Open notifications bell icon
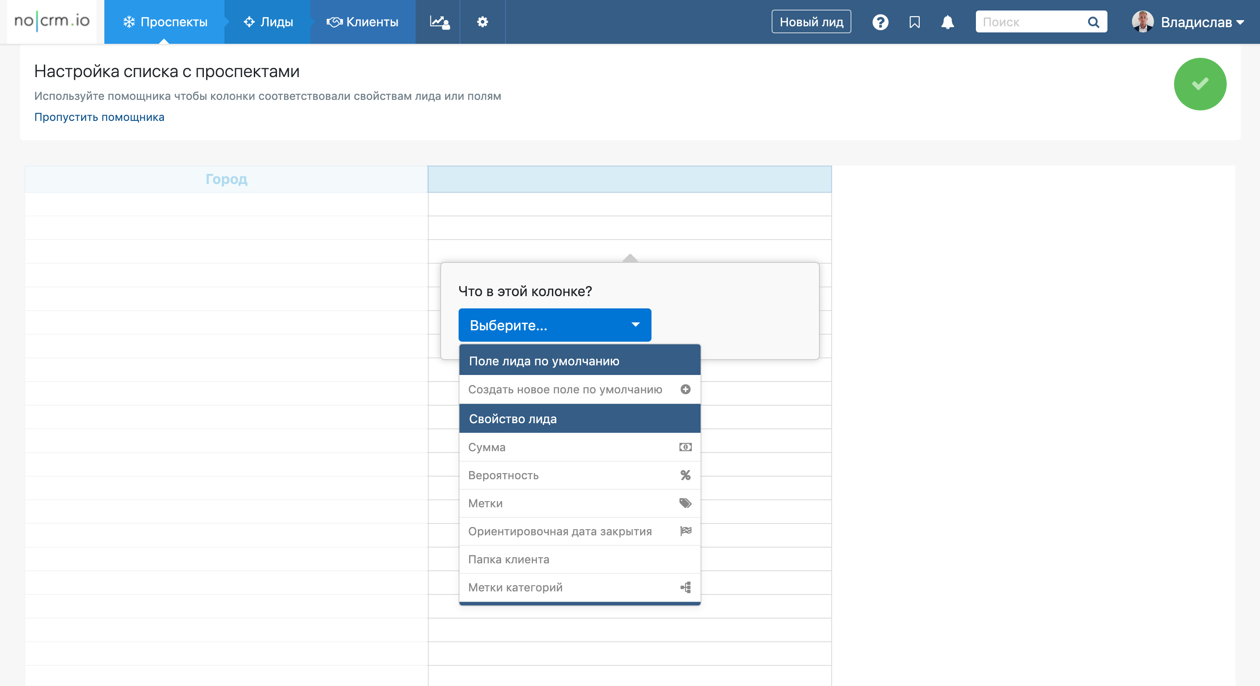Screen dimensions: 1260x686 tap(947, 22)
